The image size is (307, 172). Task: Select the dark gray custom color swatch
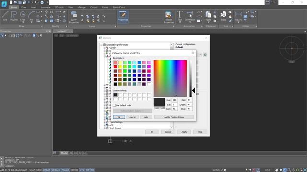point(115,95)
